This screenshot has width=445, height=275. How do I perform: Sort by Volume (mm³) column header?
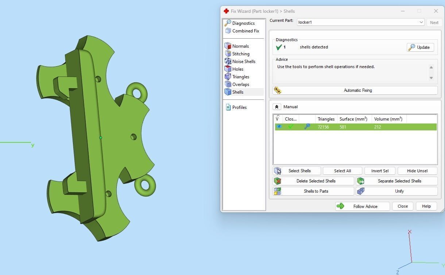[389, 119]
